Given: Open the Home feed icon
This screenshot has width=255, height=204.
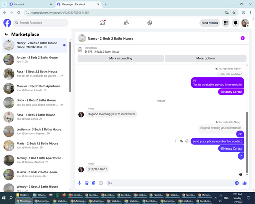Looking at the screenshot, I should (103, 23).
